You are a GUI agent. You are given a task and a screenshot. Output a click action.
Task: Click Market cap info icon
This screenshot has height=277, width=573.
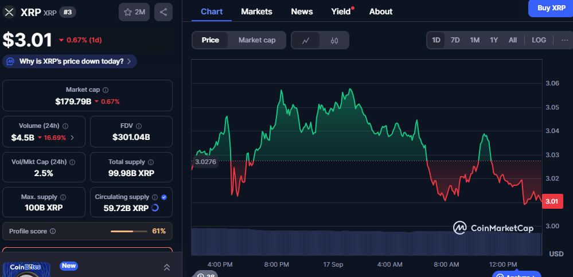tap(106, 90)
